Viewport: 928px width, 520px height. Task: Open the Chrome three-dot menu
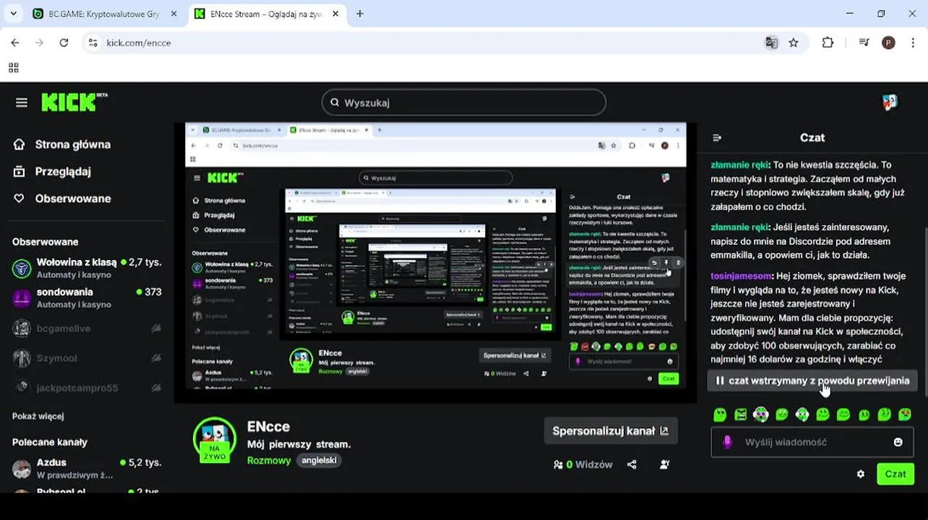coord(914,43)
